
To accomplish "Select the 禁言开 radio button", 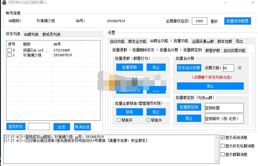I will (119, 120).
